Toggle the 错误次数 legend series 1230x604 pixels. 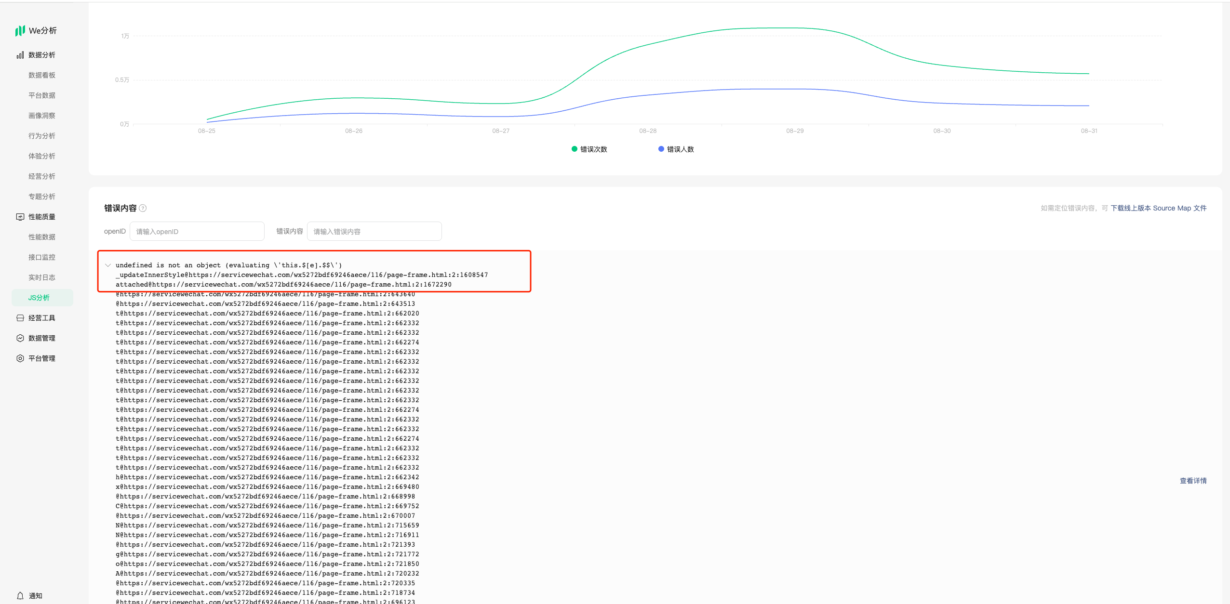click(589, 149)
